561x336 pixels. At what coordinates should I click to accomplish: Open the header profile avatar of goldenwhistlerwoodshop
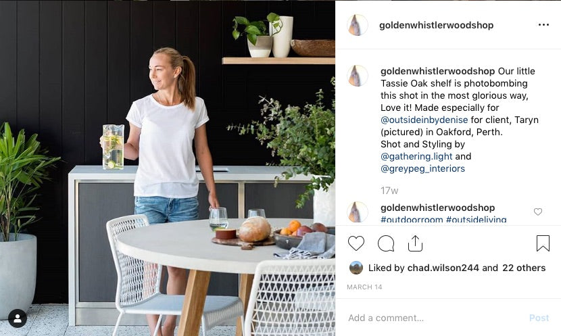pyautogui.click(x=357, y=25)
